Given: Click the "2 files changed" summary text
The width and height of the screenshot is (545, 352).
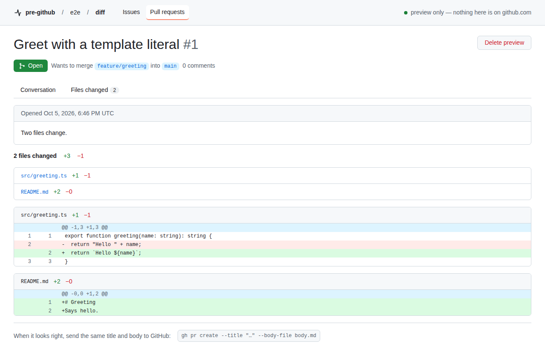Looking at the screenshot, I should point(35,156).
